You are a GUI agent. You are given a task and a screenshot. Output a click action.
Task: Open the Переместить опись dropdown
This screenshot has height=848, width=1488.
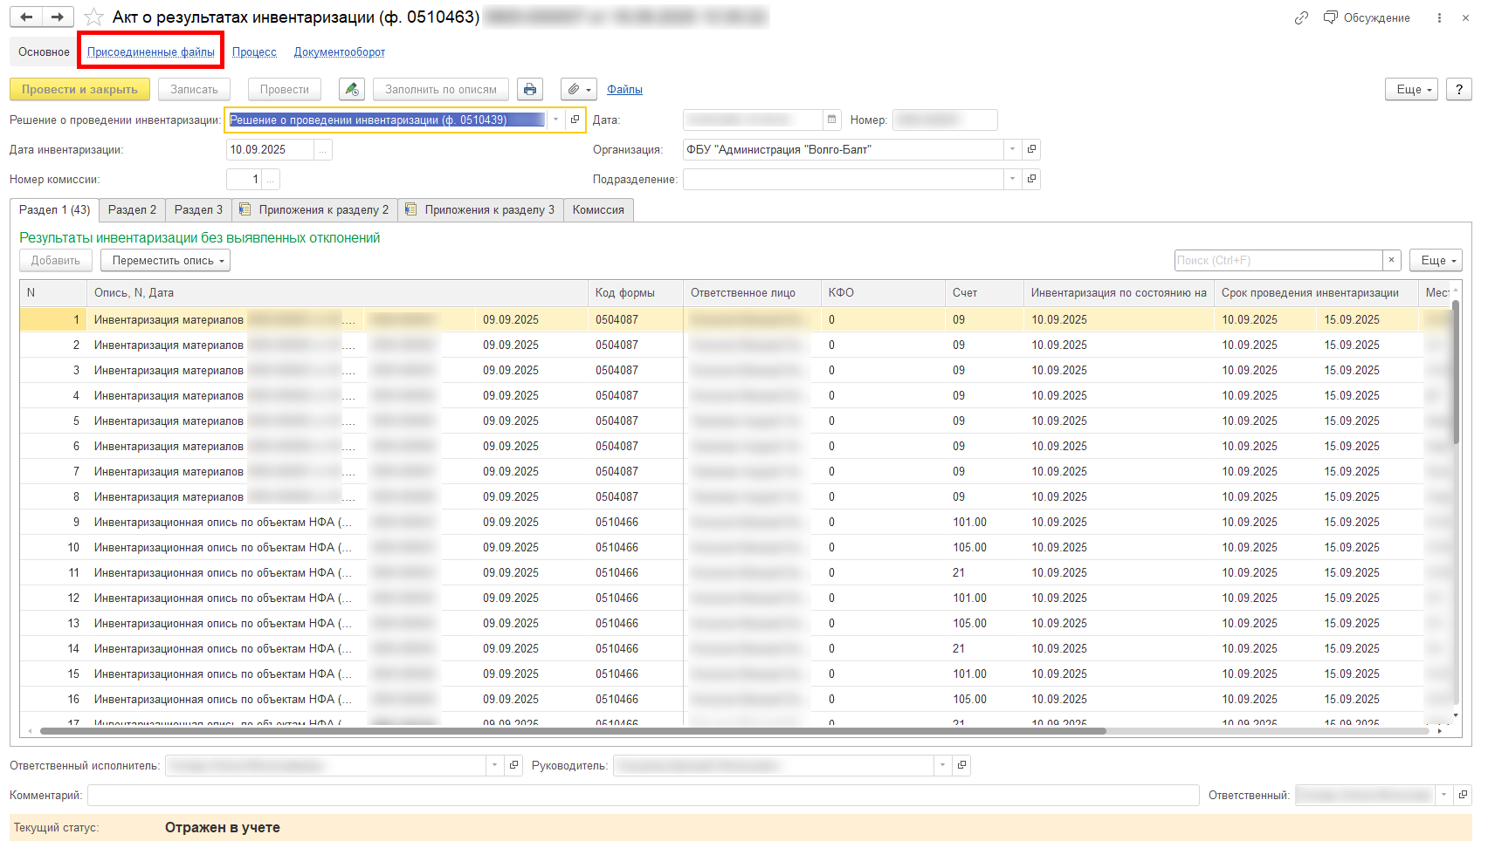click(165, 261)
